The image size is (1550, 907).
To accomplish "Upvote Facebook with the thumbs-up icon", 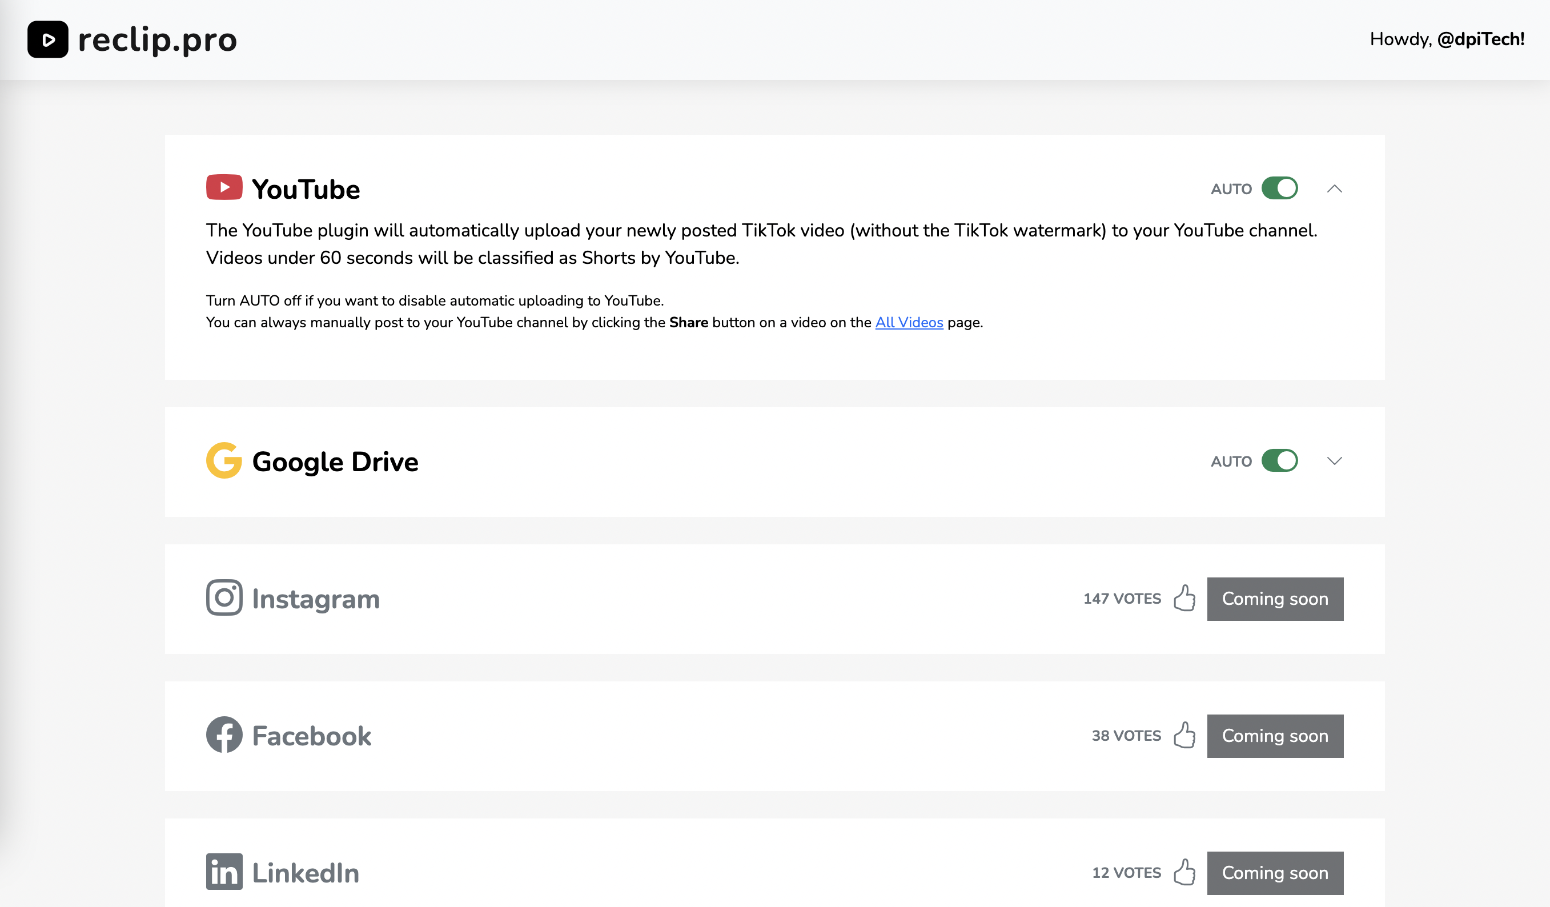I will [x=1184, y=735].
